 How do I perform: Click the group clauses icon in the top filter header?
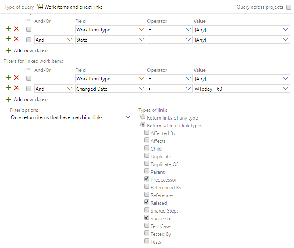click(x=28, y=21)
